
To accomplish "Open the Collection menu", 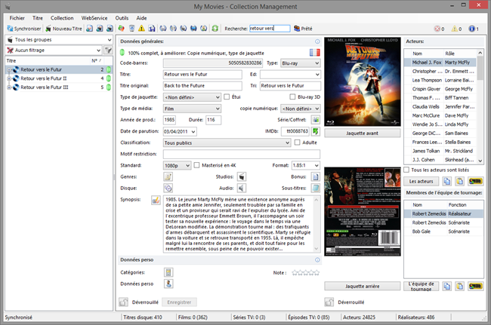I will coord(62,18).
